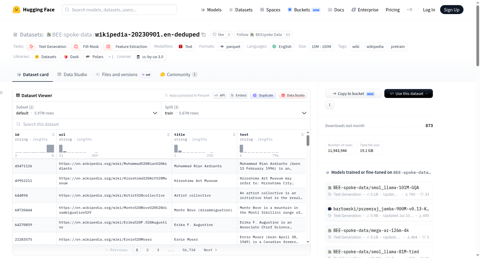Click the English language tag
The height and width of the screenshot is (258, 480).
[x=282, y=46]
